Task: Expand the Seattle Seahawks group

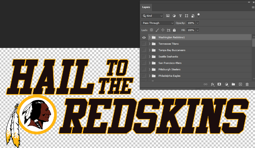Action: tap(150, 57)
